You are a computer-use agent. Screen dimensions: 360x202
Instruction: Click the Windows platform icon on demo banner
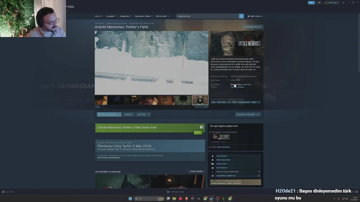201,127
